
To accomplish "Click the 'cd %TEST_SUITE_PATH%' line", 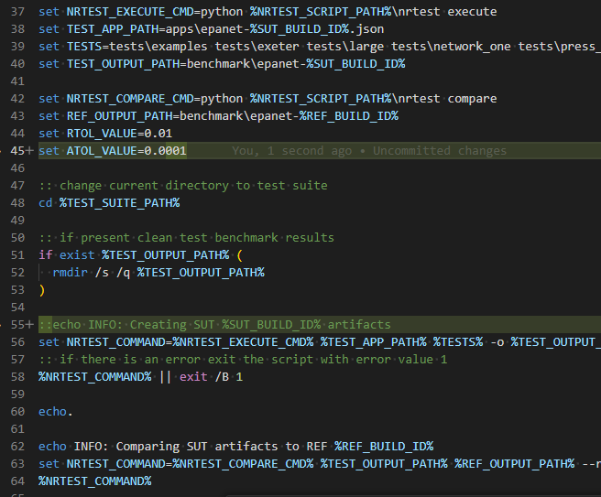I will coord(109,203).
